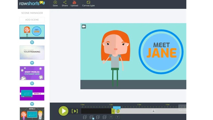Viewport: 213px width, 120px height.
Task: Open the purple 'Insert Problem Statement' scene
Action: [32, 73]
